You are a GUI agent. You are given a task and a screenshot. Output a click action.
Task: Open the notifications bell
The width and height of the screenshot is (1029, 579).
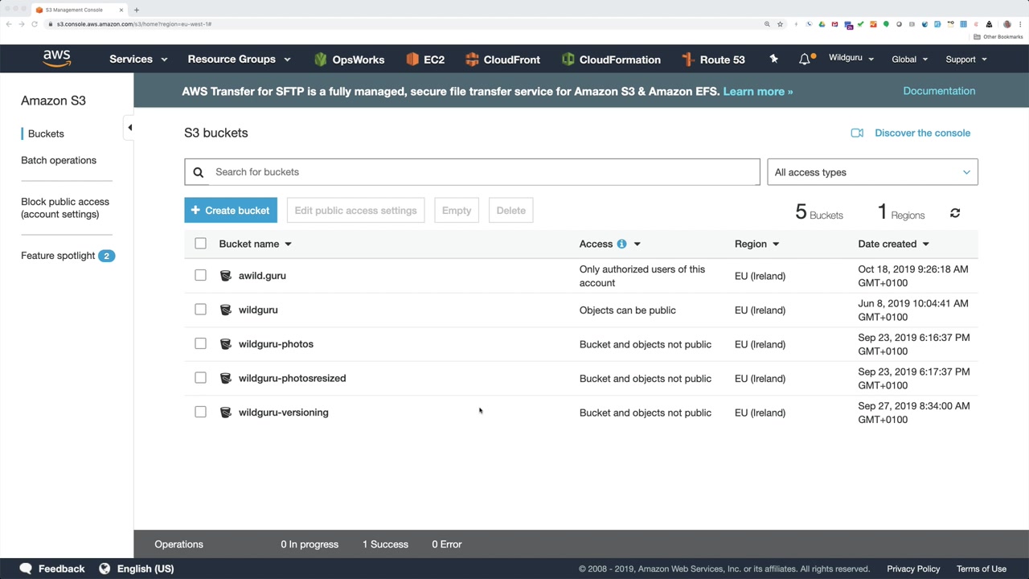(x=805, y=59)
